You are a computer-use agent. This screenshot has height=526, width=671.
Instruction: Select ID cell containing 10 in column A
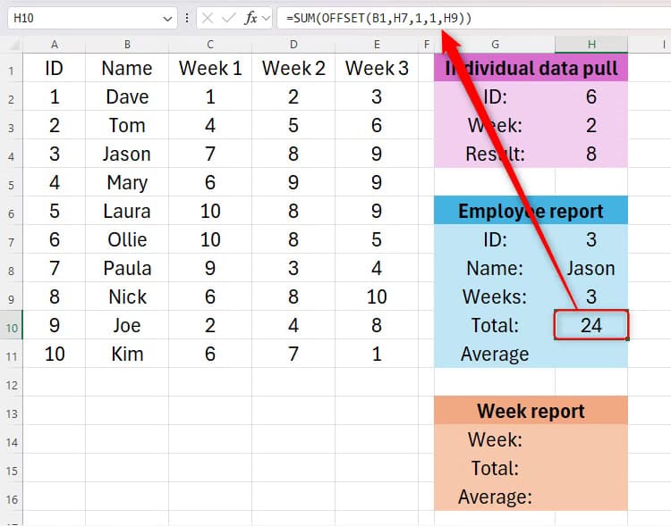click(55, 354)
